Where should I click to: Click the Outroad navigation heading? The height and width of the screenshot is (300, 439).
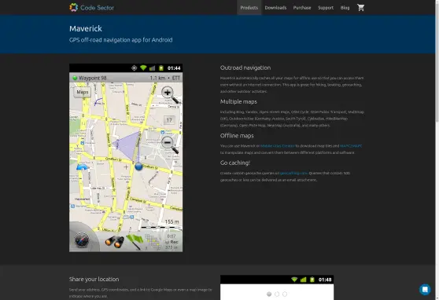tap(245, 68)
